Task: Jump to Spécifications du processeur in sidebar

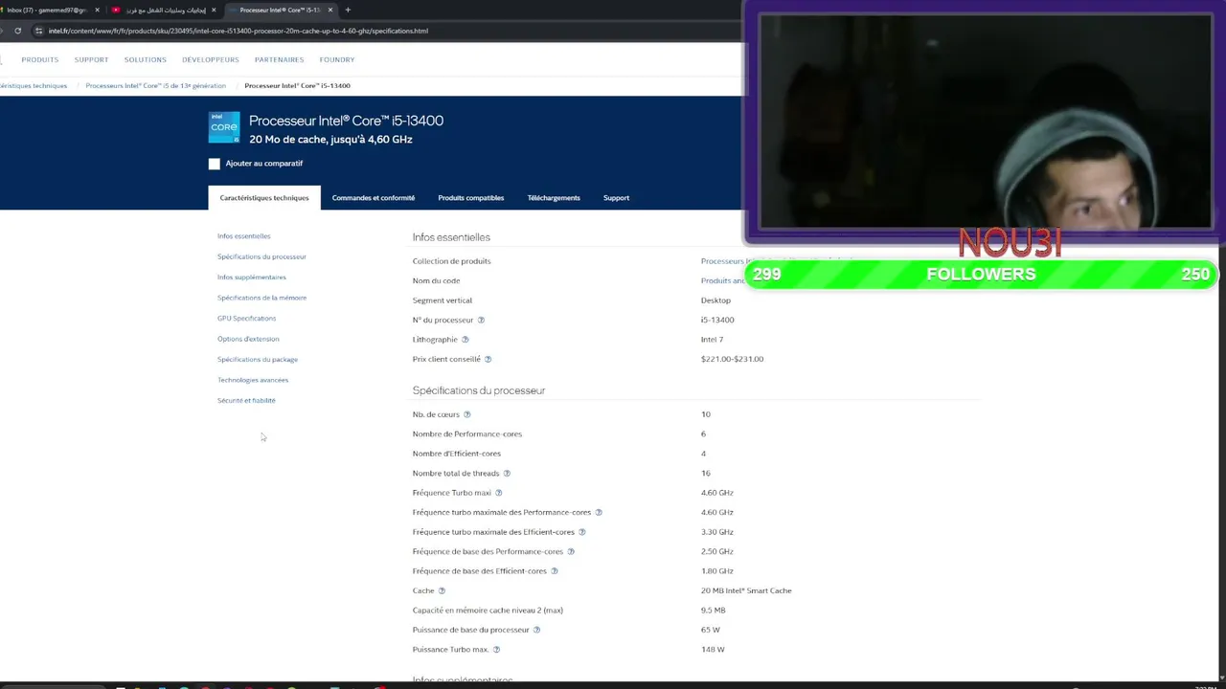Action: click(x=261, y=256)
